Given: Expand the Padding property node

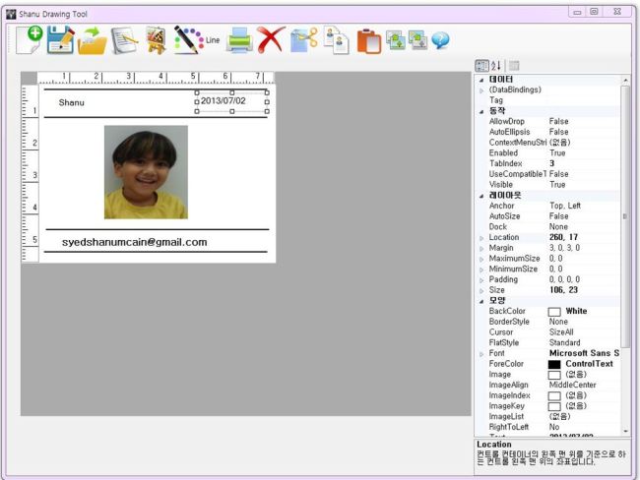Looking at the screenshot, I should point(481,280).
